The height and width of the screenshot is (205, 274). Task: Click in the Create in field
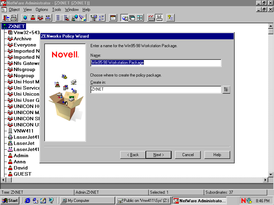[x=156, y=90]
